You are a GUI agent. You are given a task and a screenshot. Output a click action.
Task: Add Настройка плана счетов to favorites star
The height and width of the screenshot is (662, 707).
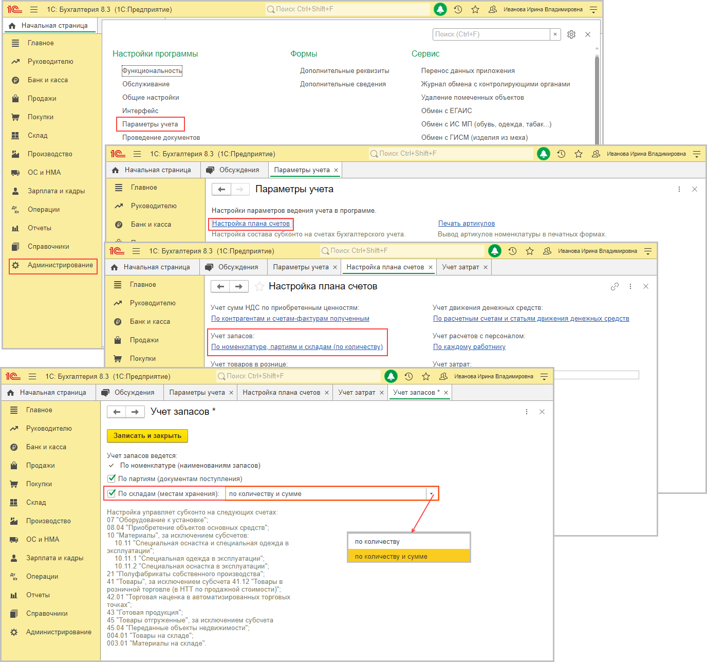pos(259,287)
